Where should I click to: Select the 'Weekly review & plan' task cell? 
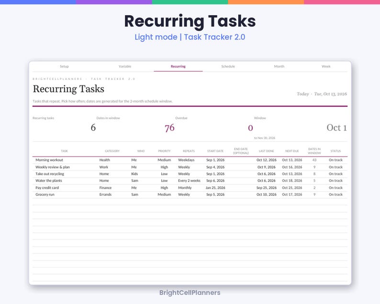(x=53, y=167)
